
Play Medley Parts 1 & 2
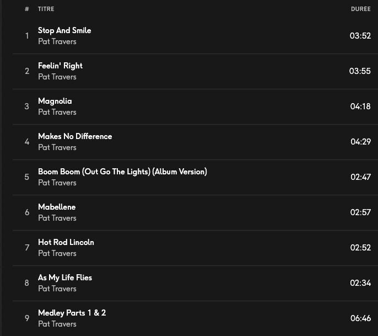click(72, 313)
